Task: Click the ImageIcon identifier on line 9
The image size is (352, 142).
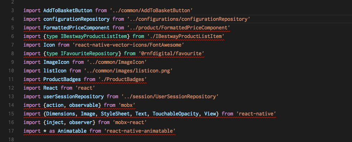Action: click(56, 62)
